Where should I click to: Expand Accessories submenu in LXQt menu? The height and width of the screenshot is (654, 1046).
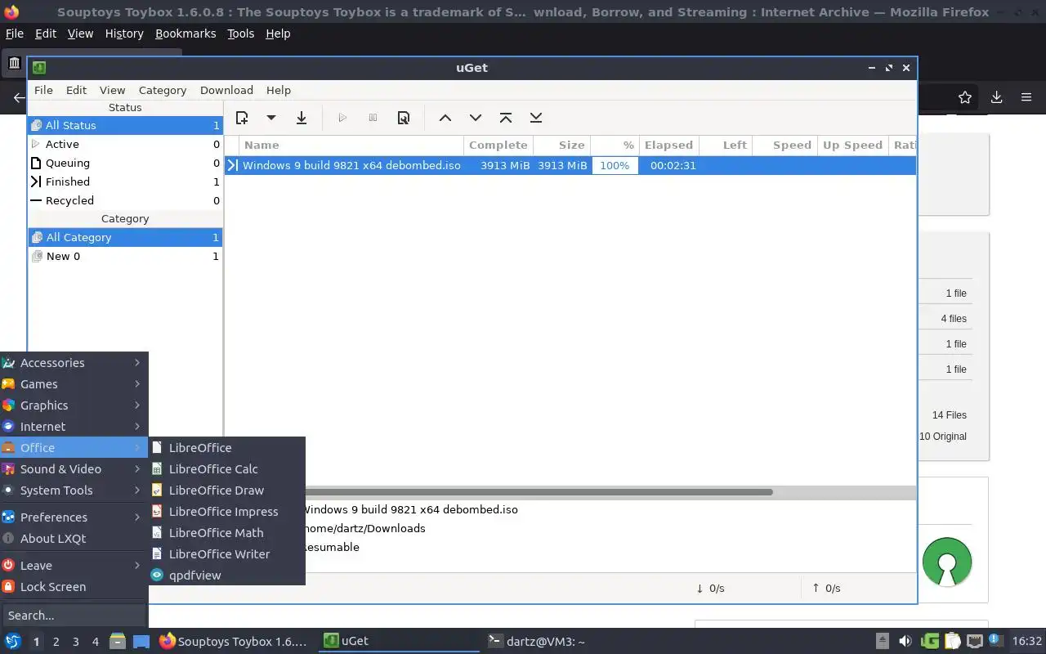[x=74, y=363]
